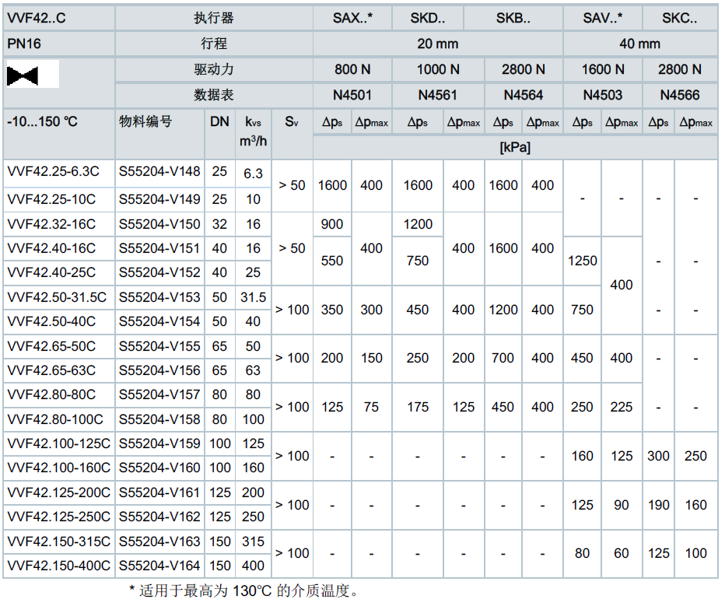Click the VVF42.25-6.3C model name
Screen dimensions: 725x606
coord(53,173)
